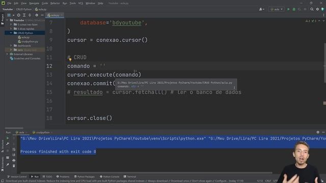The height and width of the screenshot is (183, 326).
Task: Click wrench icon in Run panel
Action: click(8, 144)
